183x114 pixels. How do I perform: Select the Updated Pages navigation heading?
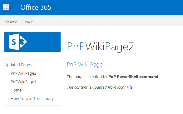[x=18, y=65]
